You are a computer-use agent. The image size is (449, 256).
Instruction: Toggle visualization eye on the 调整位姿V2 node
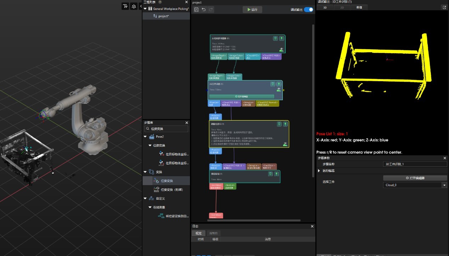(285, 144)
